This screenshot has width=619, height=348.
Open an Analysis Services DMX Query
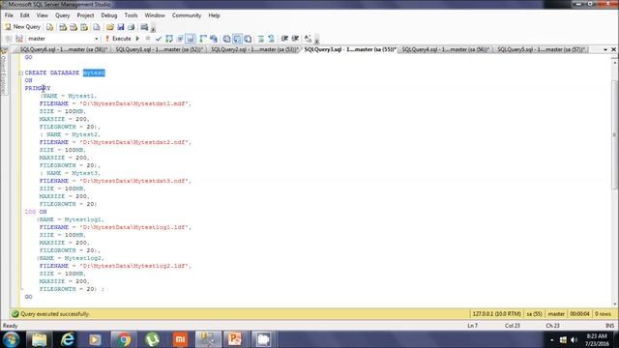pos(74,27)
